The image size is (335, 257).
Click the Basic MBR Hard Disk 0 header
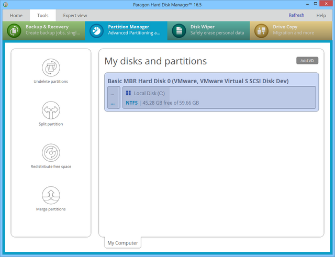198,81
